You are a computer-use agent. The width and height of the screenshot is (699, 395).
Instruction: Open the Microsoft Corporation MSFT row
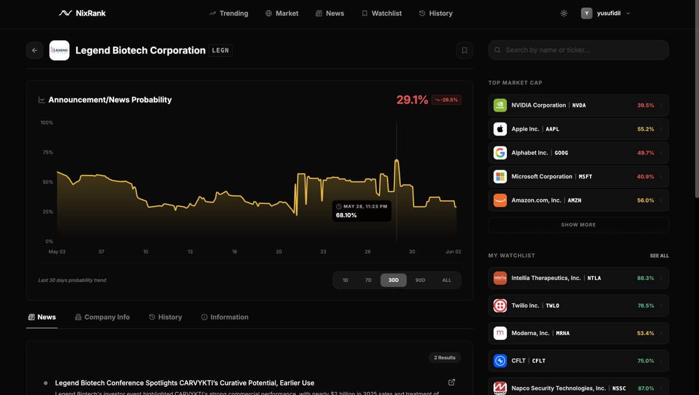tap(578, 176)
